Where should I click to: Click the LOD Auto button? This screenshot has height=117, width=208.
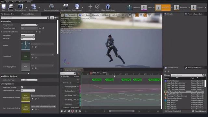click(105, 15)
